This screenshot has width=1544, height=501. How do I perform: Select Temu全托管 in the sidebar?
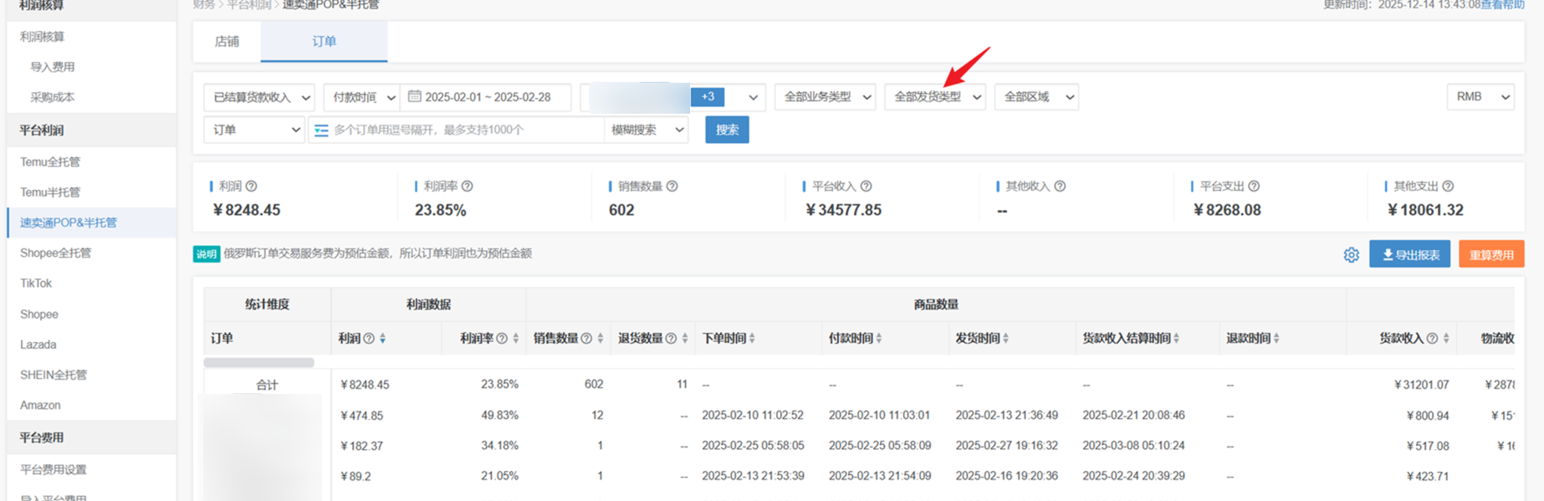coord(50,162)
